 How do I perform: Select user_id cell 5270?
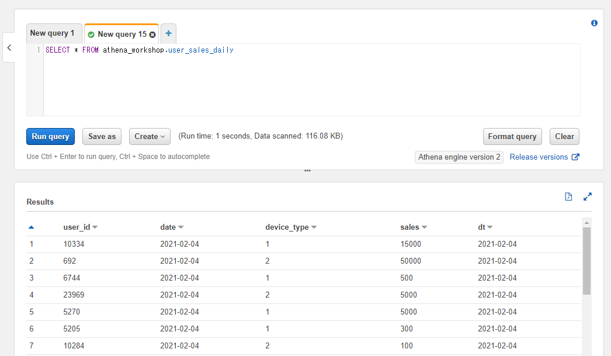[72, 312]
